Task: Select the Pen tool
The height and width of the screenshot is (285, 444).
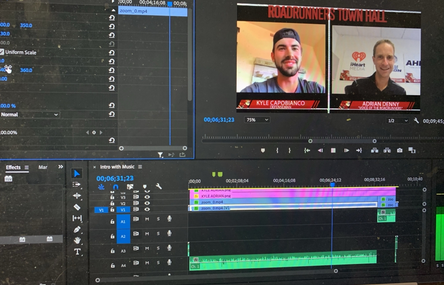Action: (77, 229)
